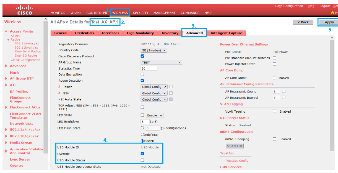Click the Apply button
The height and width of the screenshot is (173, 338).
click(329, 22)
